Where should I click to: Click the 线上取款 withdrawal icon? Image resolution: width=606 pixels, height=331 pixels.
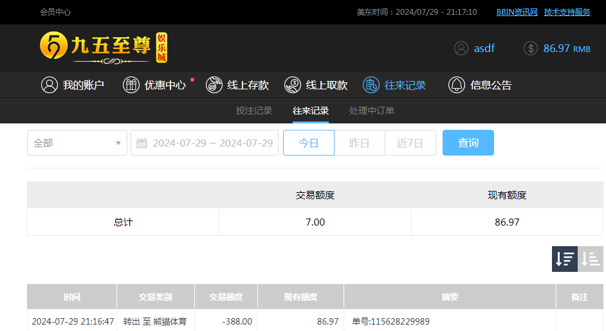click(293, 85)
